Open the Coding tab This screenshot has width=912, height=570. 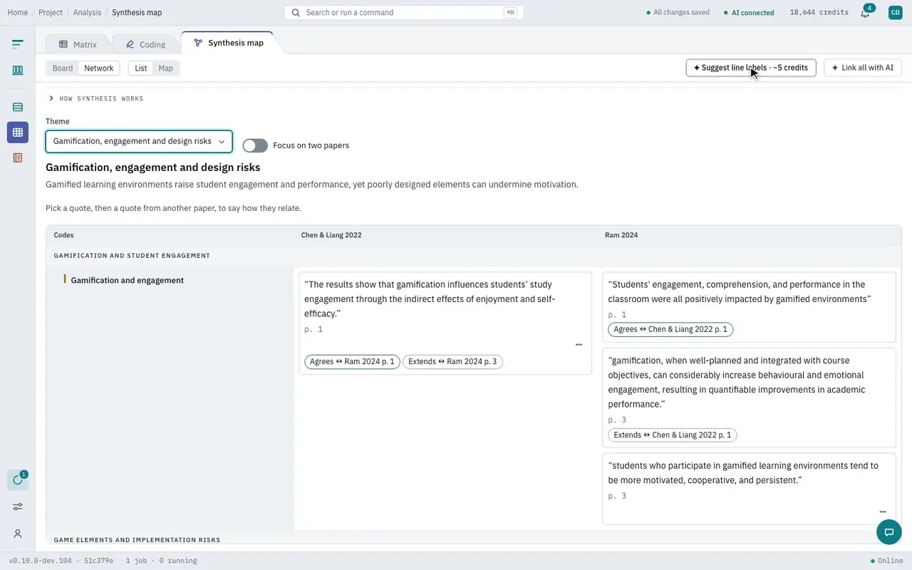[145, 44]
